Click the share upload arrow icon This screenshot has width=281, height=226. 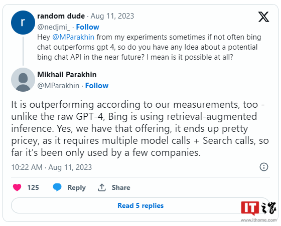(x=102, y=187)
